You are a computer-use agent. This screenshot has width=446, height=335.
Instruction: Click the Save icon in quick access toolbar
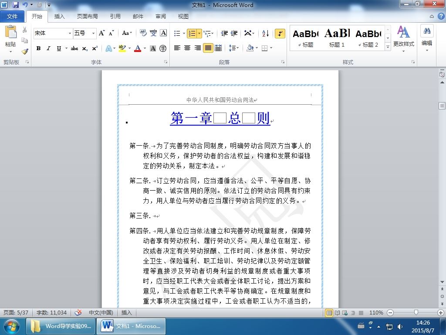(x=16, y=5)
